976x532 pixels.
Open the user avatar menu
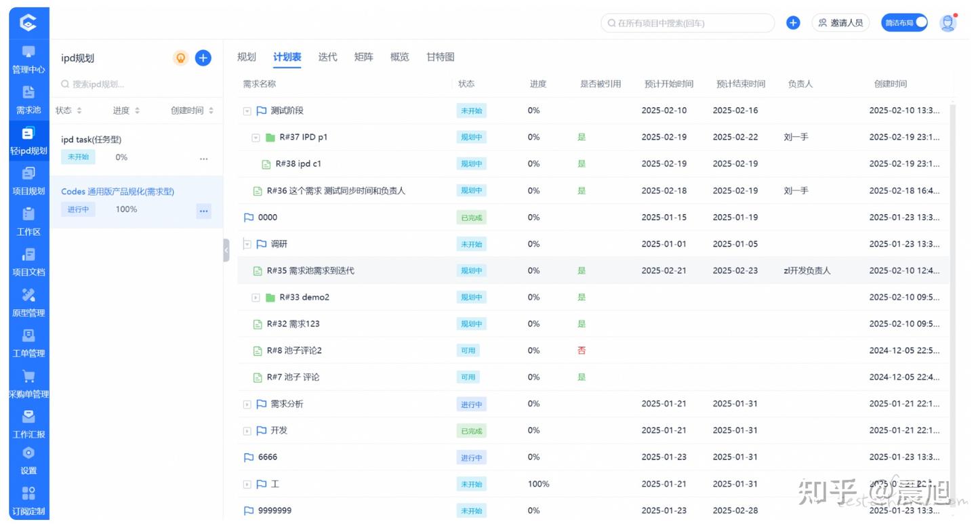click(x=948, y=23)
